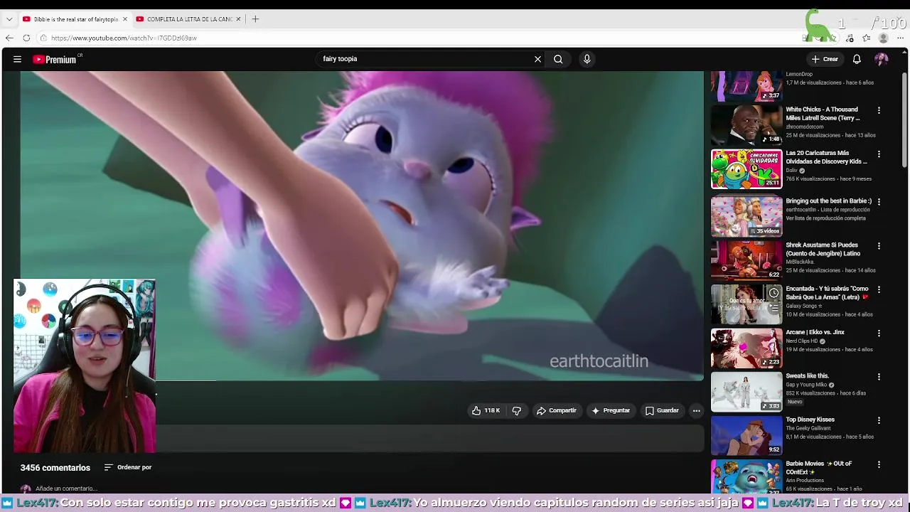Start voice search with the microphone
This screenshot has width=910, height=512.
point(587,59)
